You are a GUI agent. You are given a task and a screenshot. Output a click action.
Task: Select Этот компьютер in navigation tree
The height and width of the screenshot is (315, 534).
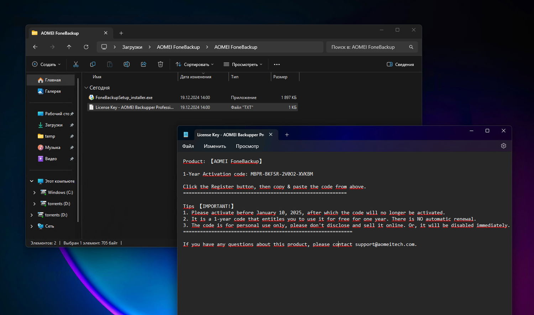[56, 181]
